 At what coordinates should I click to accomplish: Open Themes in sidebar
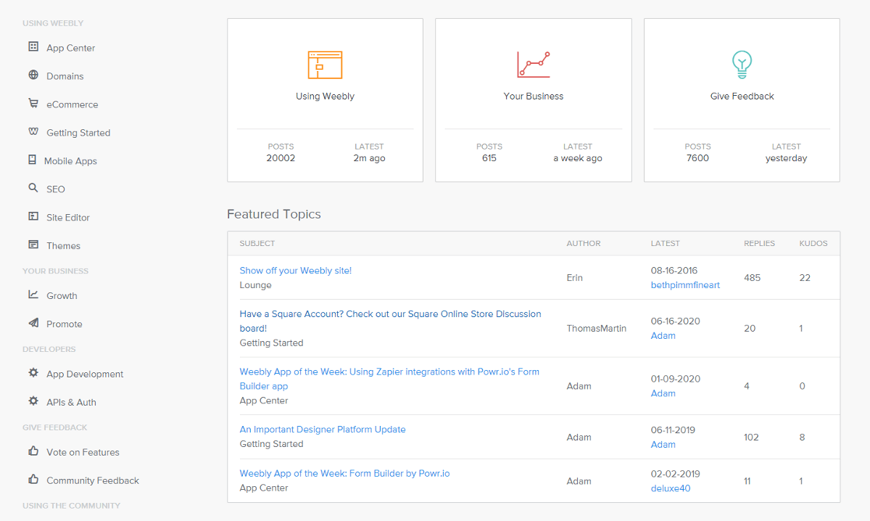coord(63,246)
